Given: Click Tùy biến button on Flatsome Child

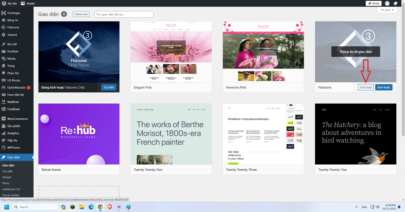Looking at the screenshot, I should tap(109, 87).
